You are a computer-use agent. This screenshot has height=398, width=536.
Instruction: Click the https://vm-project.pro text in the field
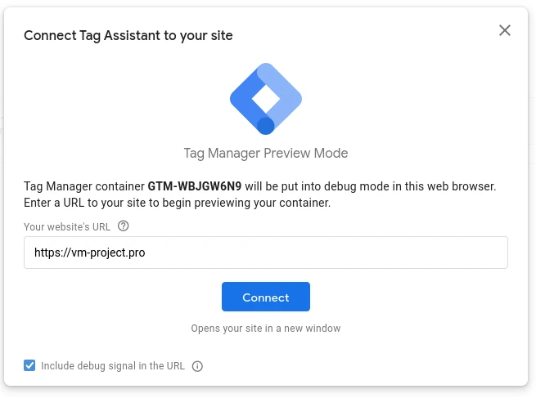[x=89, y=253]
